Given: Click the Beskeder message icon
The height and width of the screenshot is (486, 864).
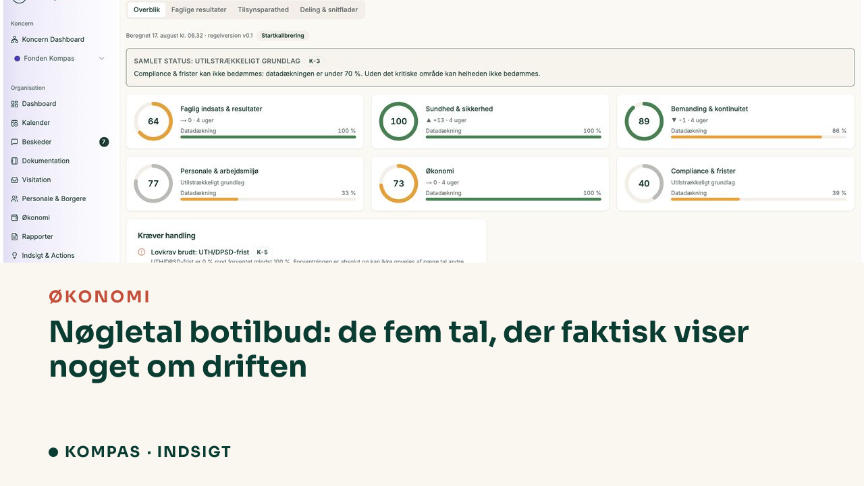Looking at the screenshot, I should tap(15, 142).
